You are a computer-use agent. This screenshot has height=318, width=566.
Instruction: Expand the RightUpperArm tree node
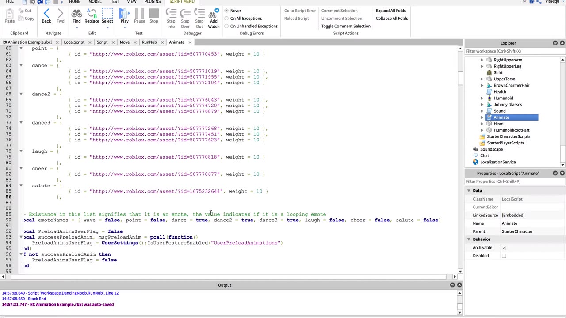point(482,60)
